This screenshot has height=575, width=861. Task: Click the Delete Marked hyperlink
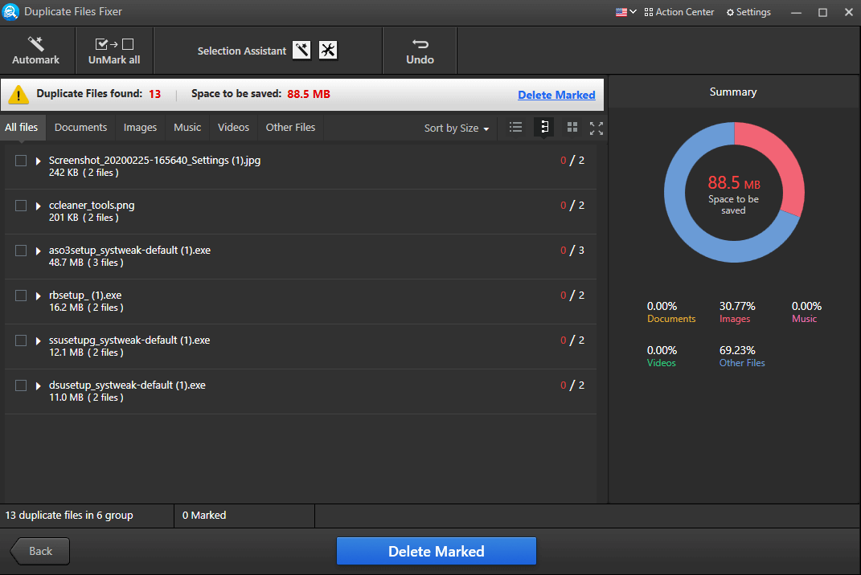tap(556, 95)
